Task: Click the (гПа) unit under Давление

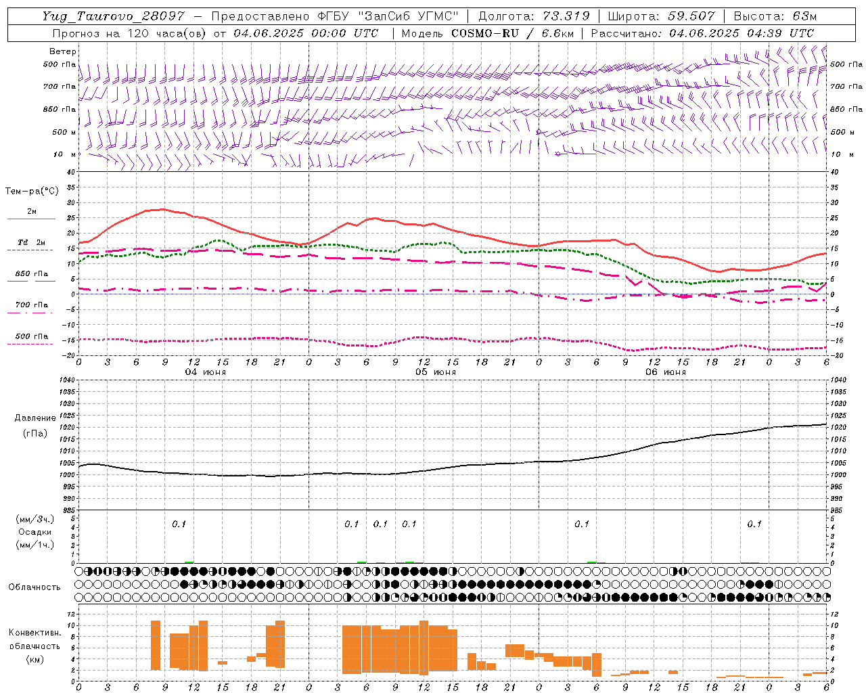Action: tap(36, 434)
